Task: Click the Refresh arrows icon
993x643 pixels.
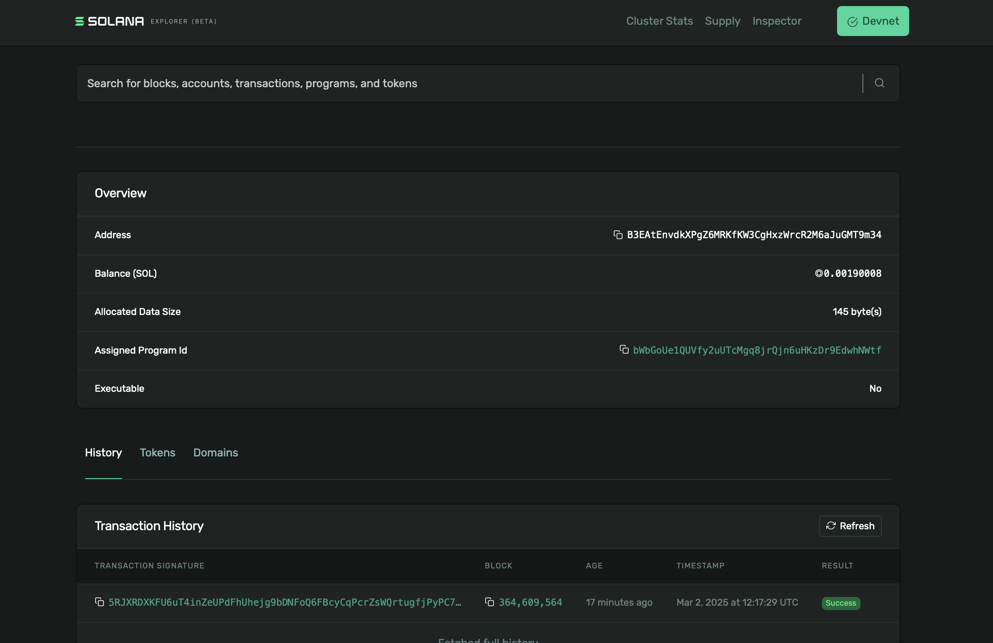Action: tap(831, 526)
